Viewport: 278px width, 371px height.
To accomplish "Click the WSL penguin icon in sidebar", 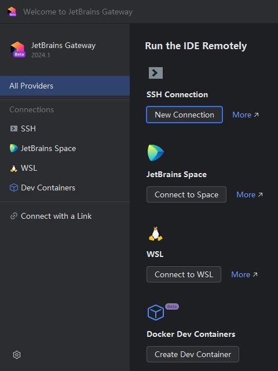I will (14, 168).
